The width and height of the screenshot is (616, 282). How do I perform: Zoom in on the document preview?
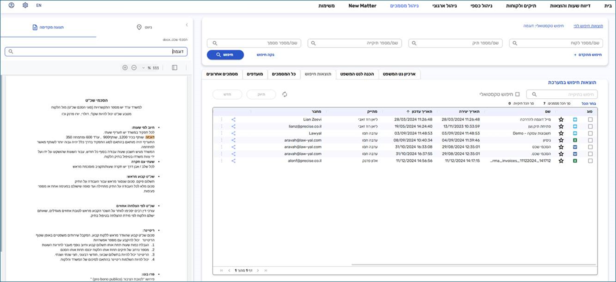(x=125, y=68)
